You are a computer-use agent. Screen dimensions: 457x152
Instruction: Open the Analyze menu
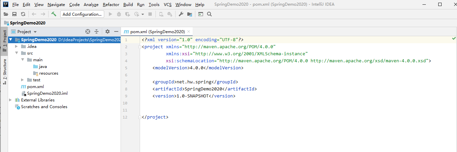pos(91,5)
